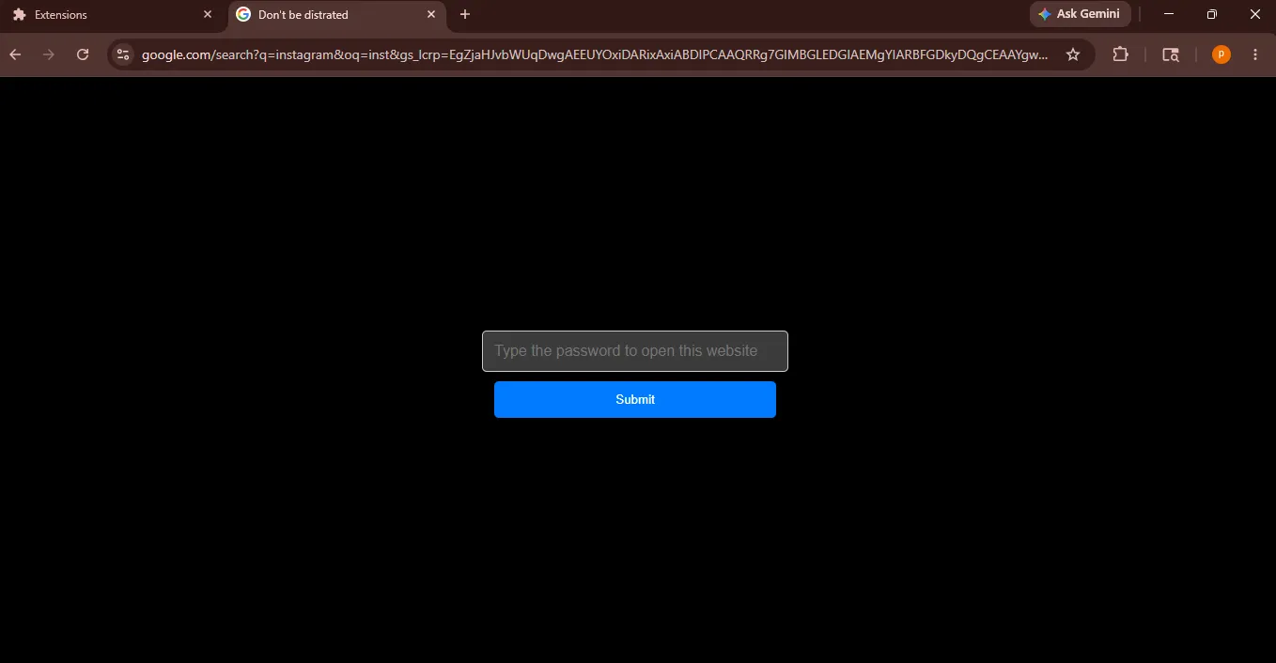
Task: Close the Chrome window
Action: point(1254,14)
